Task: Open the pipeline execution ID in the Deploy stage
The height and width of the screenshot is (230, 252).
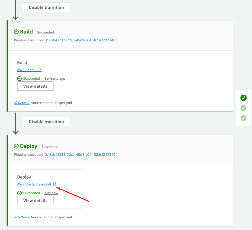Action: (83, 155)
